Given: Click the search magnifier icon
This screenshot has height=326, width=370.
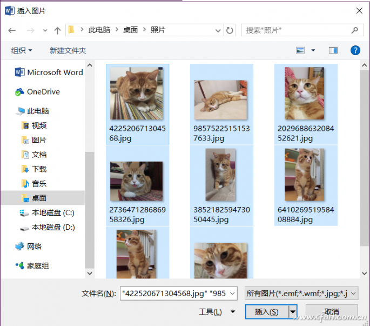Looking at the screenshot, I should pyautogui.click(x=354, y=31).
